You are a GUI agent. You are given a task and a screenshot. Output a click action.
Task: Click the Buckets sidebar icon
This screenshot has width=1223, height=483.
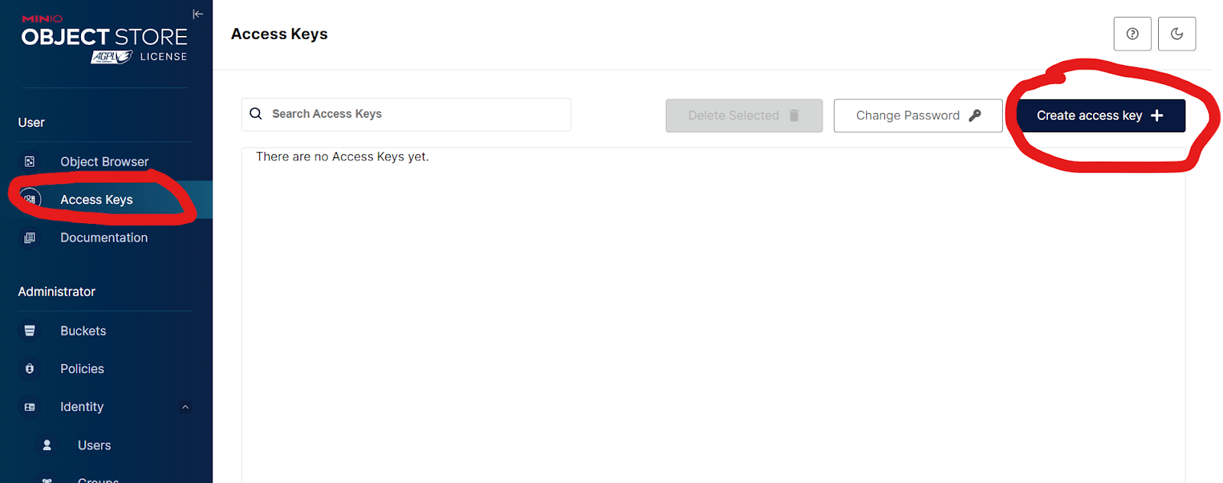pyautogui.click(x=30, y=331)
